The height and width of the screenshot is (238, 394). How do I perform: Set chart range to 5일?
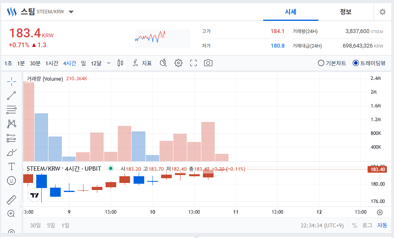coord(51,225)
